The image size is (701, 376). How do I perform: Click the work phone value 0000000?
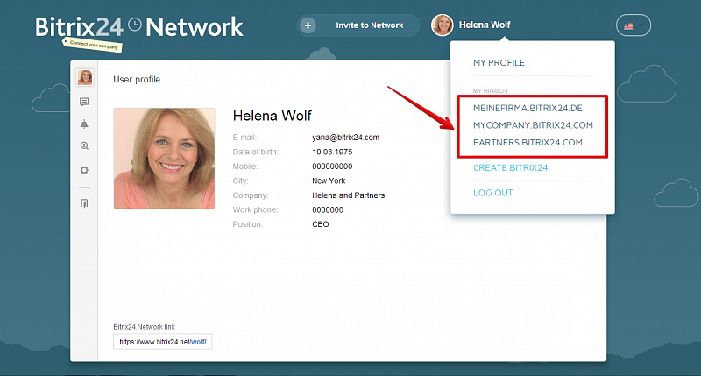328,210
